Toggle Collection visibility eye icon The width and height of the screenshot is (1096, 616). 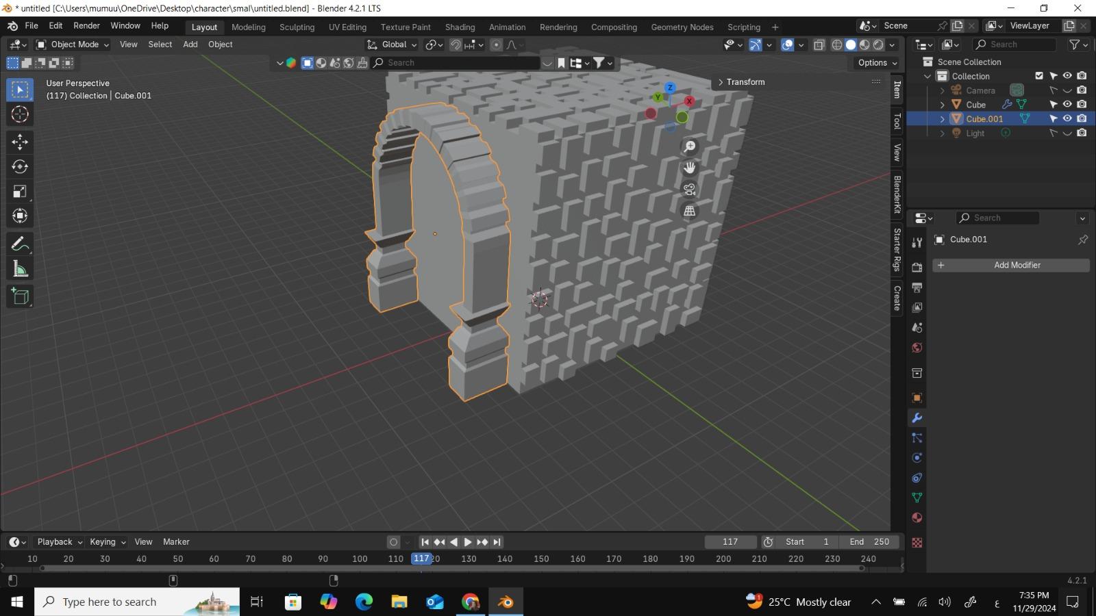pyautogui.click(x=1067, y=76)
